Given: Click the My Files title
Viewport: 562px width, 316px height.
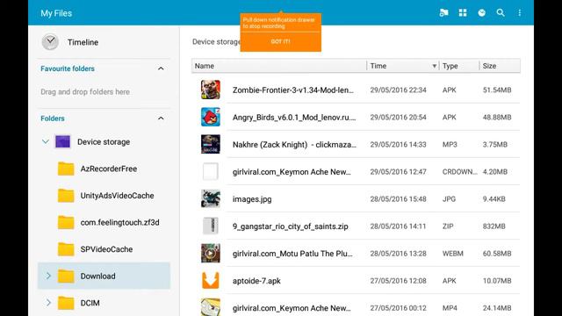Looking at the screenshot, I should (56, 13).
